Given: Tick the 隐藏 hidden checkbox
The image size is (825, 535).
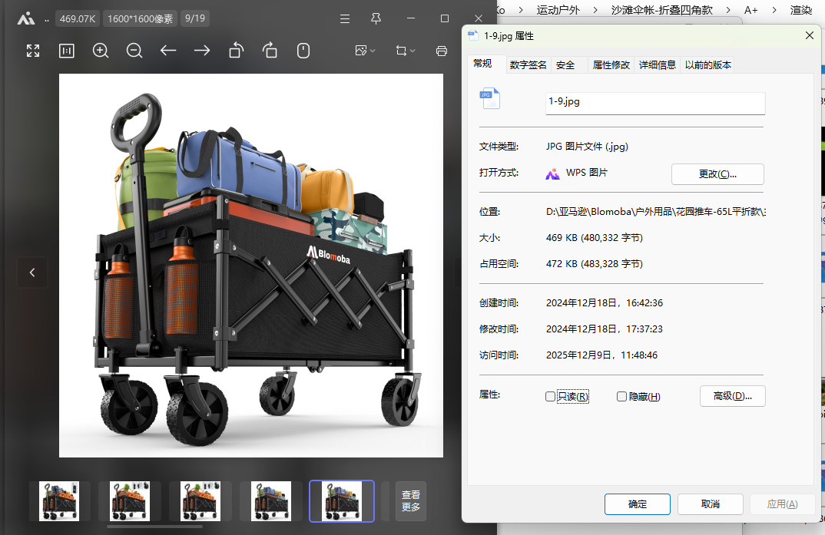Looking at the screenshot, I should [x=622, y=397].
